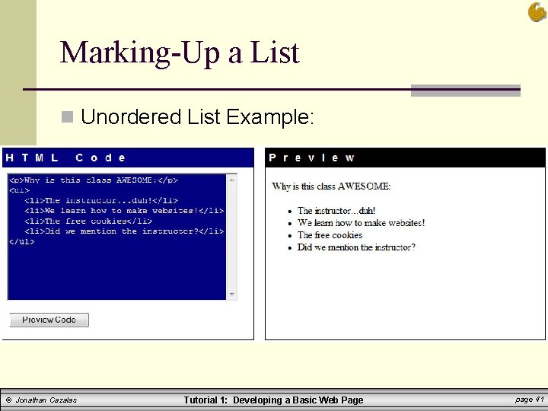Click the 'Unordered List Example:' bullet text
548x411 pixels.
click(197, 116)
